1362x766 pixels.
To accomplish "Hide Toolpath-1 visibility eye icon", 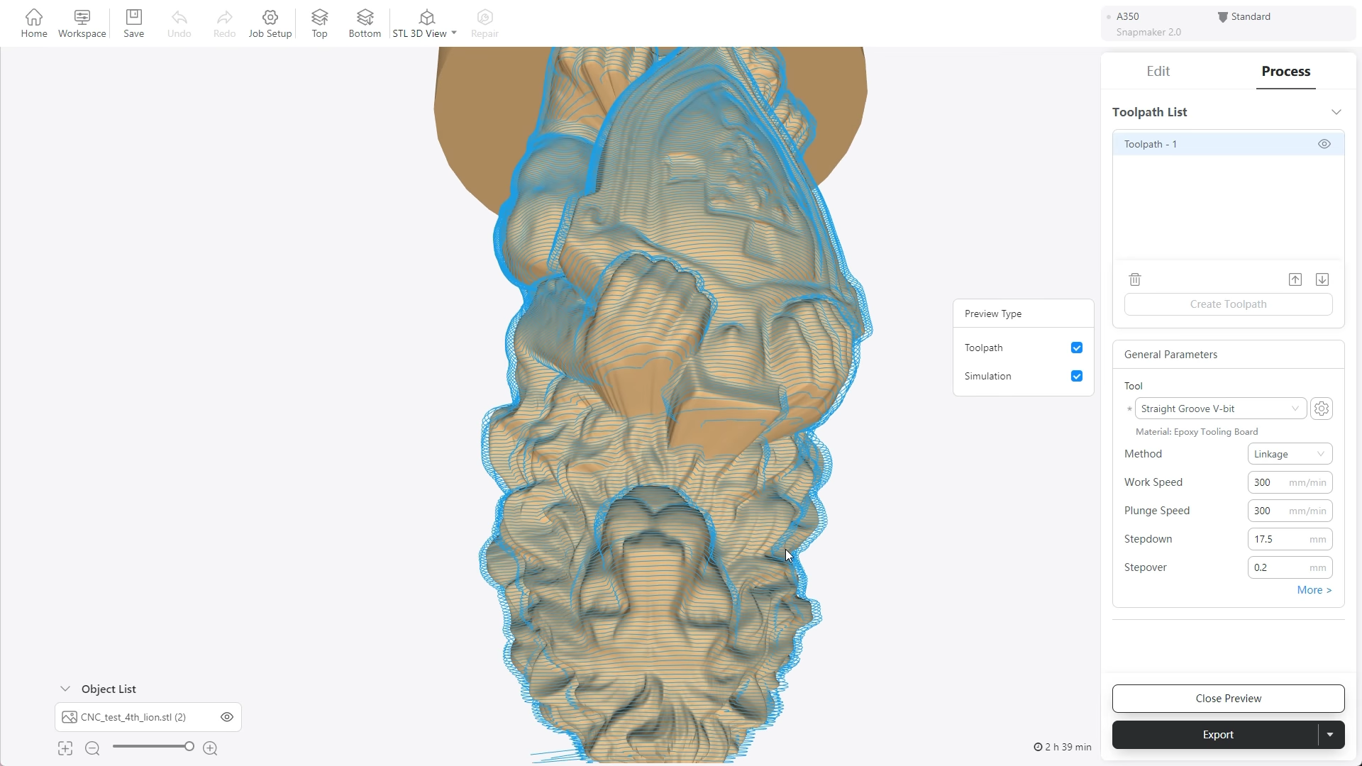I will [x=1324, y=143].
